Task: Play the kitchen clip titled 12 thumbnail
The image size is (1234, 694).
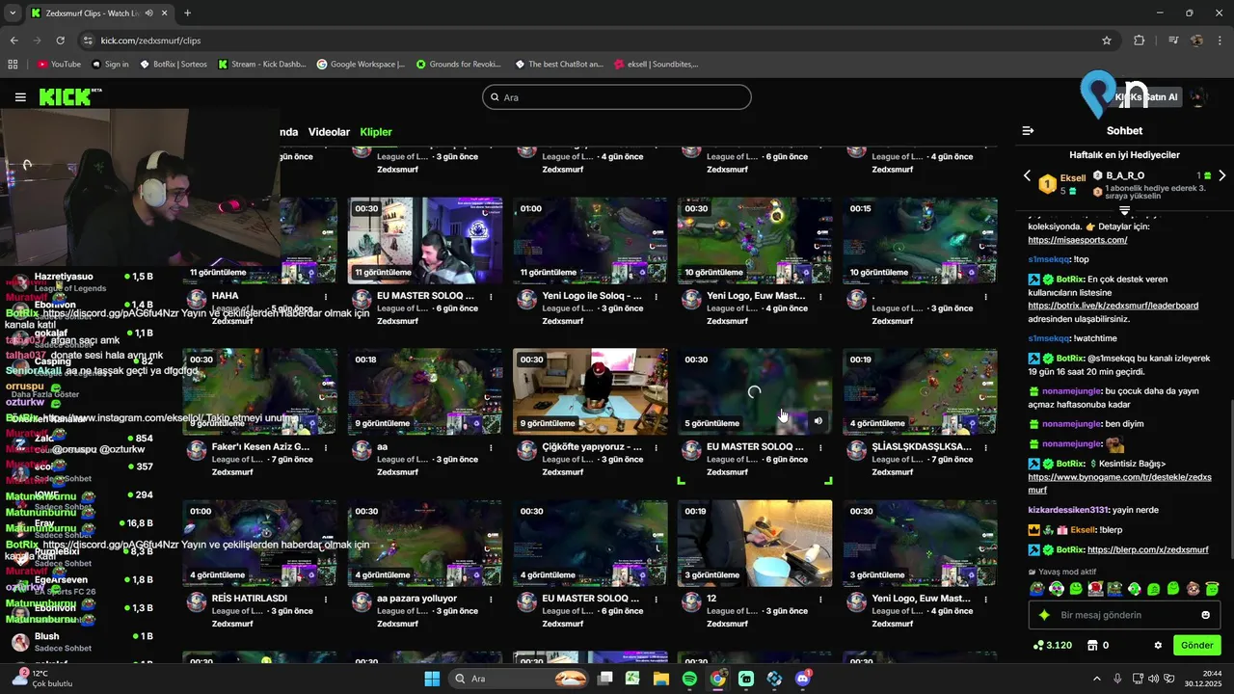Action: [755, 543]
